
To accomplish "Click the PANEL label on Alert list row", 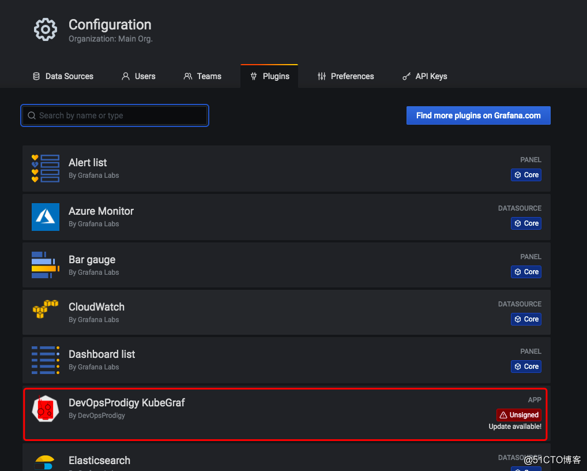I will (x=530, y=160).
